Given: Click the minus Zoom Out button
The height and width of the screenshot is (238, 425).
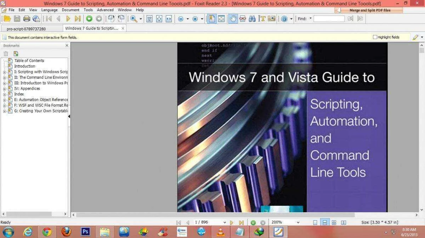Looking at the screenshot, I should click(181, 19).
